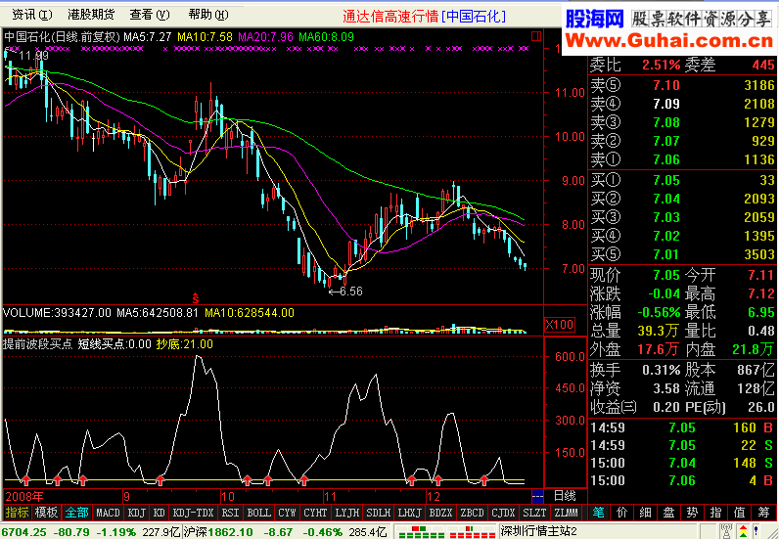The height and width of the screenshot is (539, 779).
Task: Click the month 11 timeline marker
Action: 330,496
